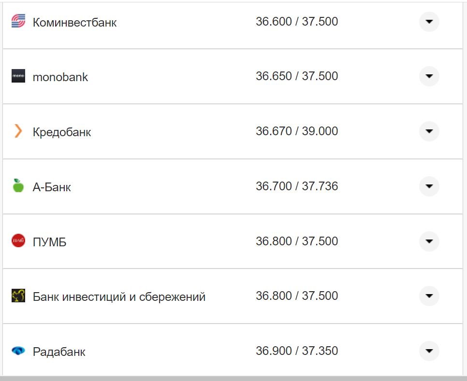Click the rate 36.670 / 39.000 text

tap(297, 131)
